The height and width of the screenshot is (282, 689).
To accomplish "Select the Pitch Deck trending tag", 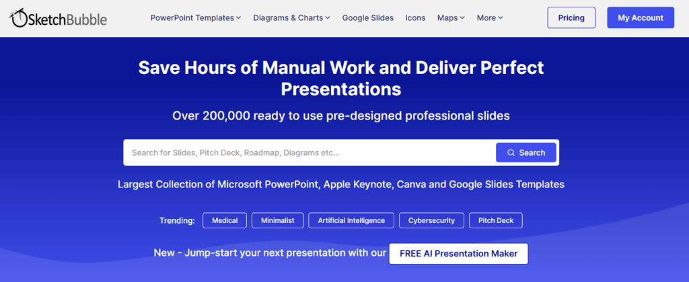I will click(x=496, y=220).
